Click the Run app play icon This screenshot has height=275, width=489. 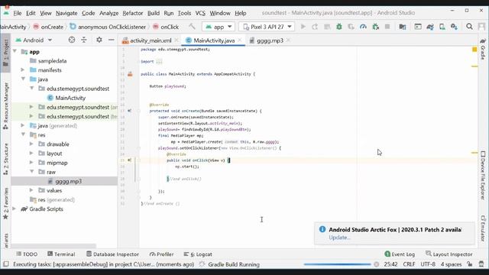[x=303, y=27]
